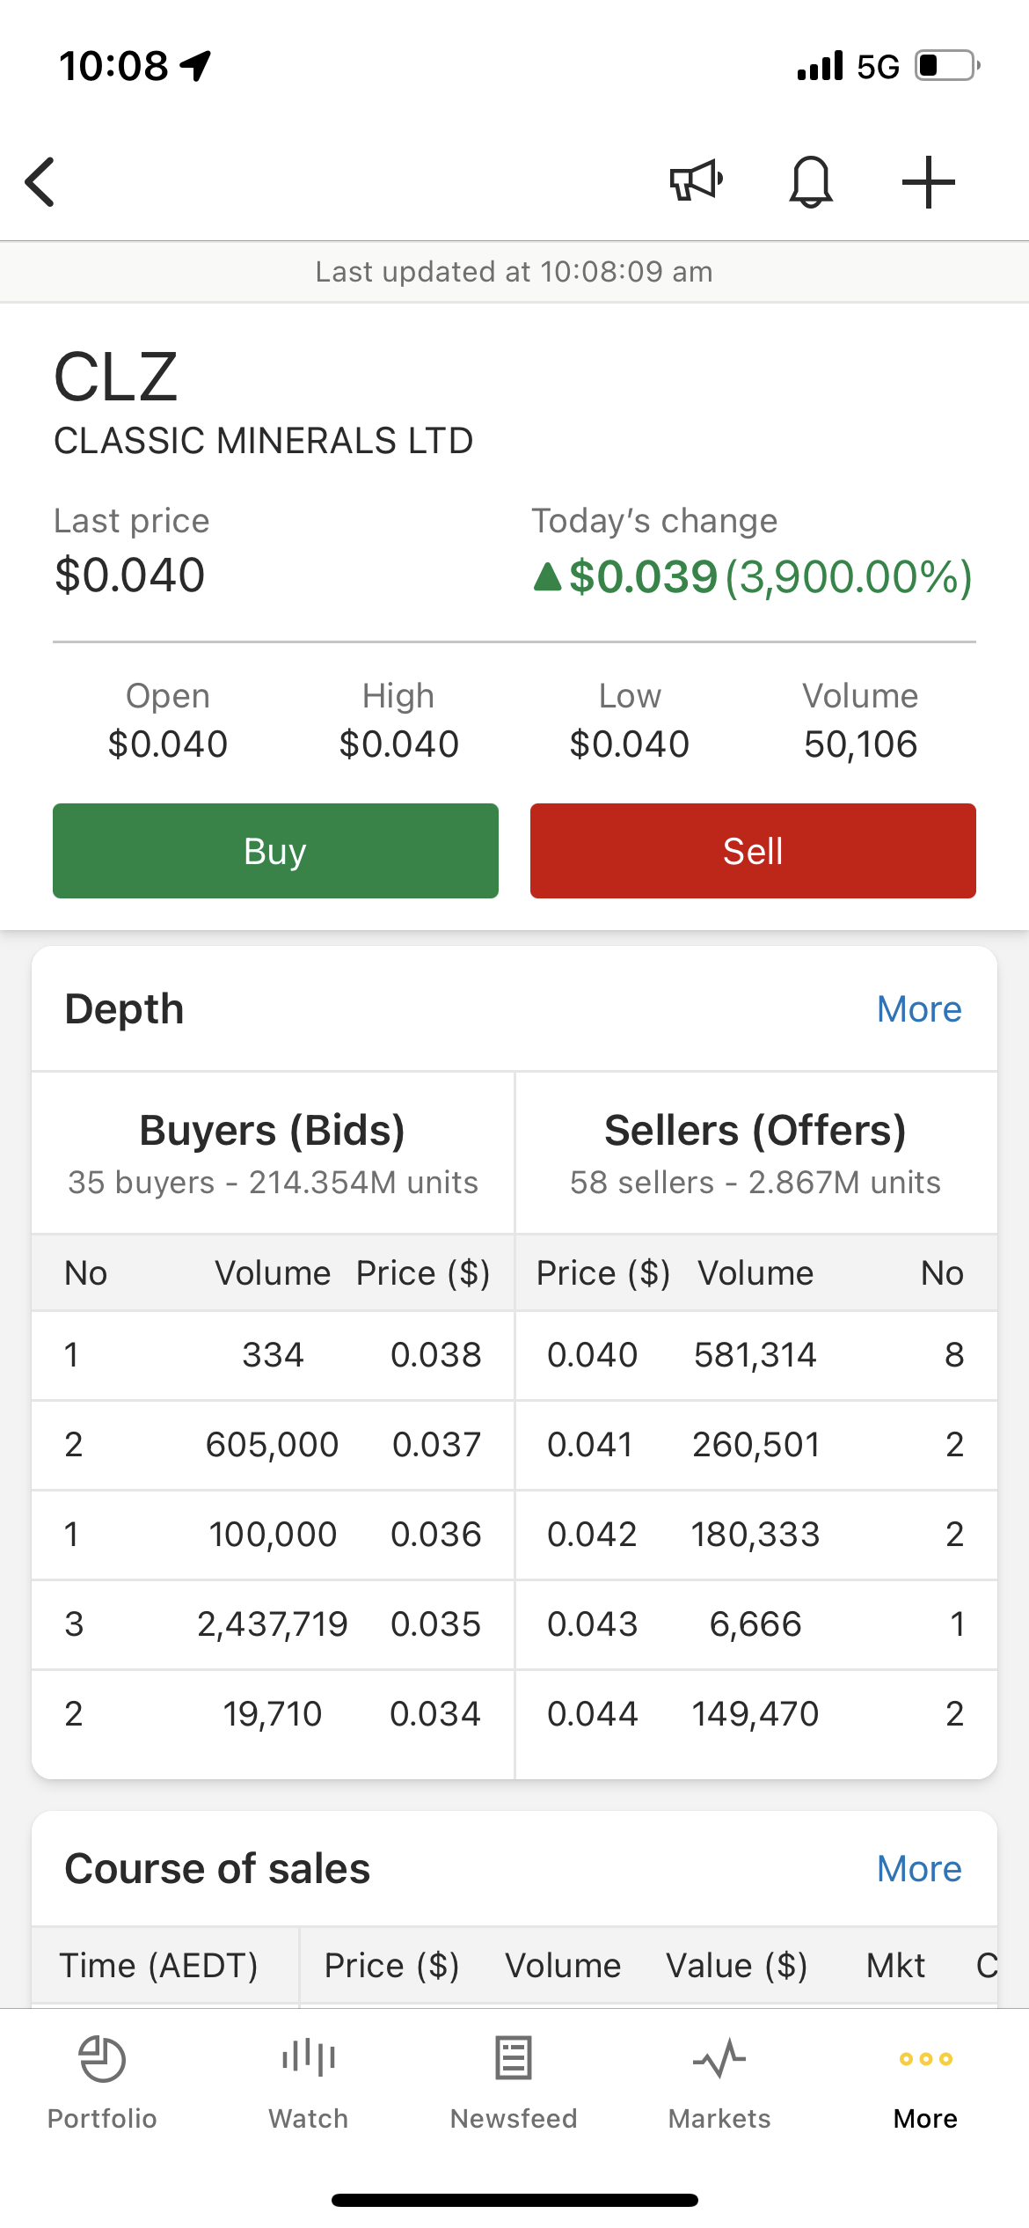Tap the Sellers (Offers) heading
This screenshot has height=2228, width=1029.
click(755, 1131)
